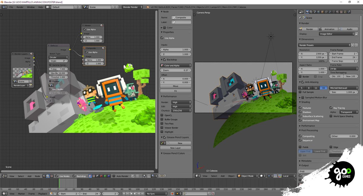This screenshot has width=363, height=196.
Task: Click the pin icon beside Scene
Action: point(300,18)
